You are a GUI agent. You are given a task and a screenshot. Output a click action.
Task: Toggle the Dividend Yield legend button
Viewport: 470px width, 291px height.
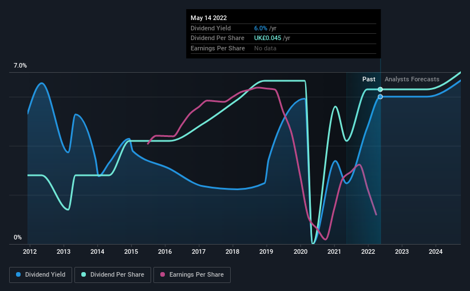pos(41,275)
